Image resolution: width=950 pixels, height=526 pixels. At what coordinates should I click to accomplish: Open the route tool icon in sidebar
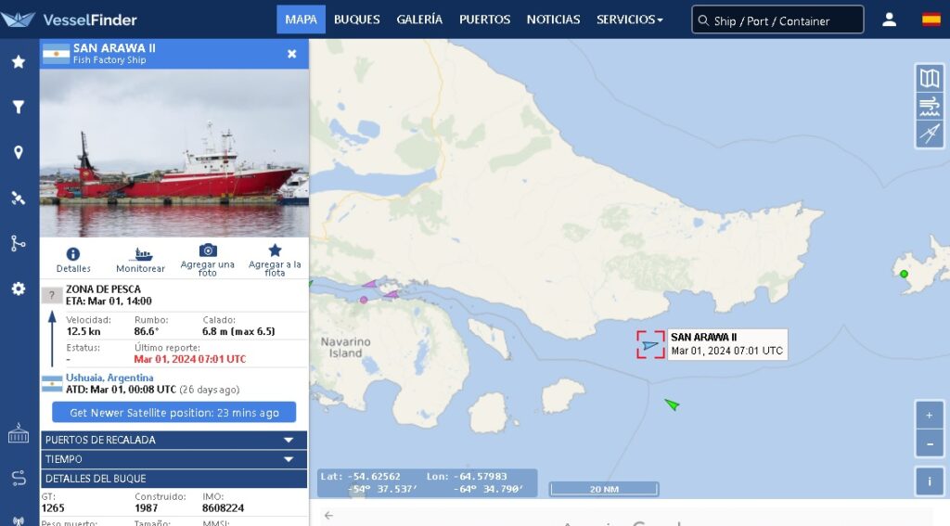click(x=19, y=243)
